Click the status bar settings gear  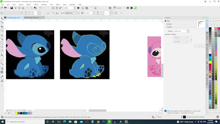[x=2, y=117]
